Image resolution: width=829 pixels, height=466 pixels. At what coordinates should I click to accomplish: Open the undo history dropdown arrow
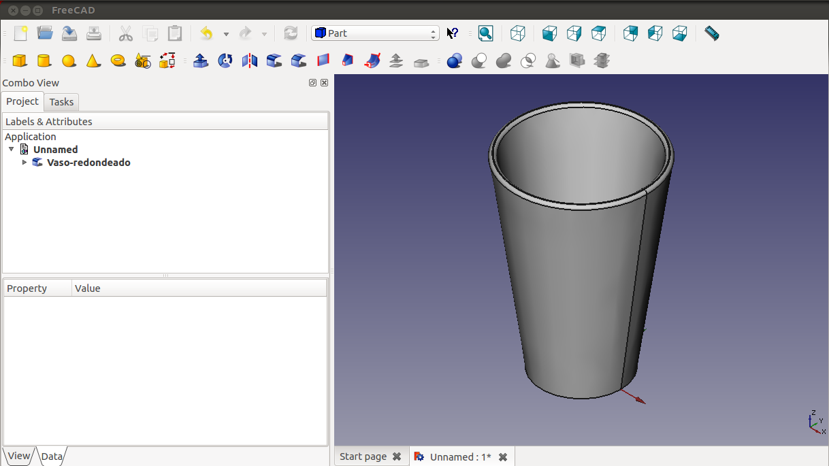click(226, 34)
